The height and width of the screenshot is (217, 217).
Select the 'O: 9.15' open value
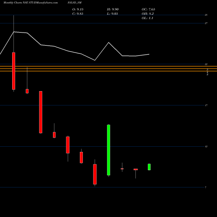[78, 10]
